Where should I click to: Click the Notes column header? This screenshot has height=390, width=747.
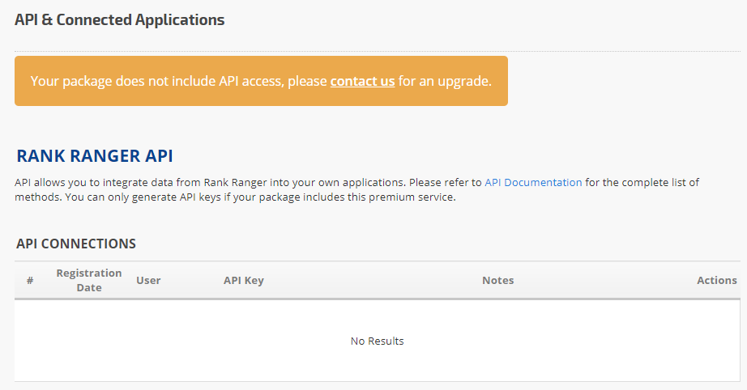(497, 281)
